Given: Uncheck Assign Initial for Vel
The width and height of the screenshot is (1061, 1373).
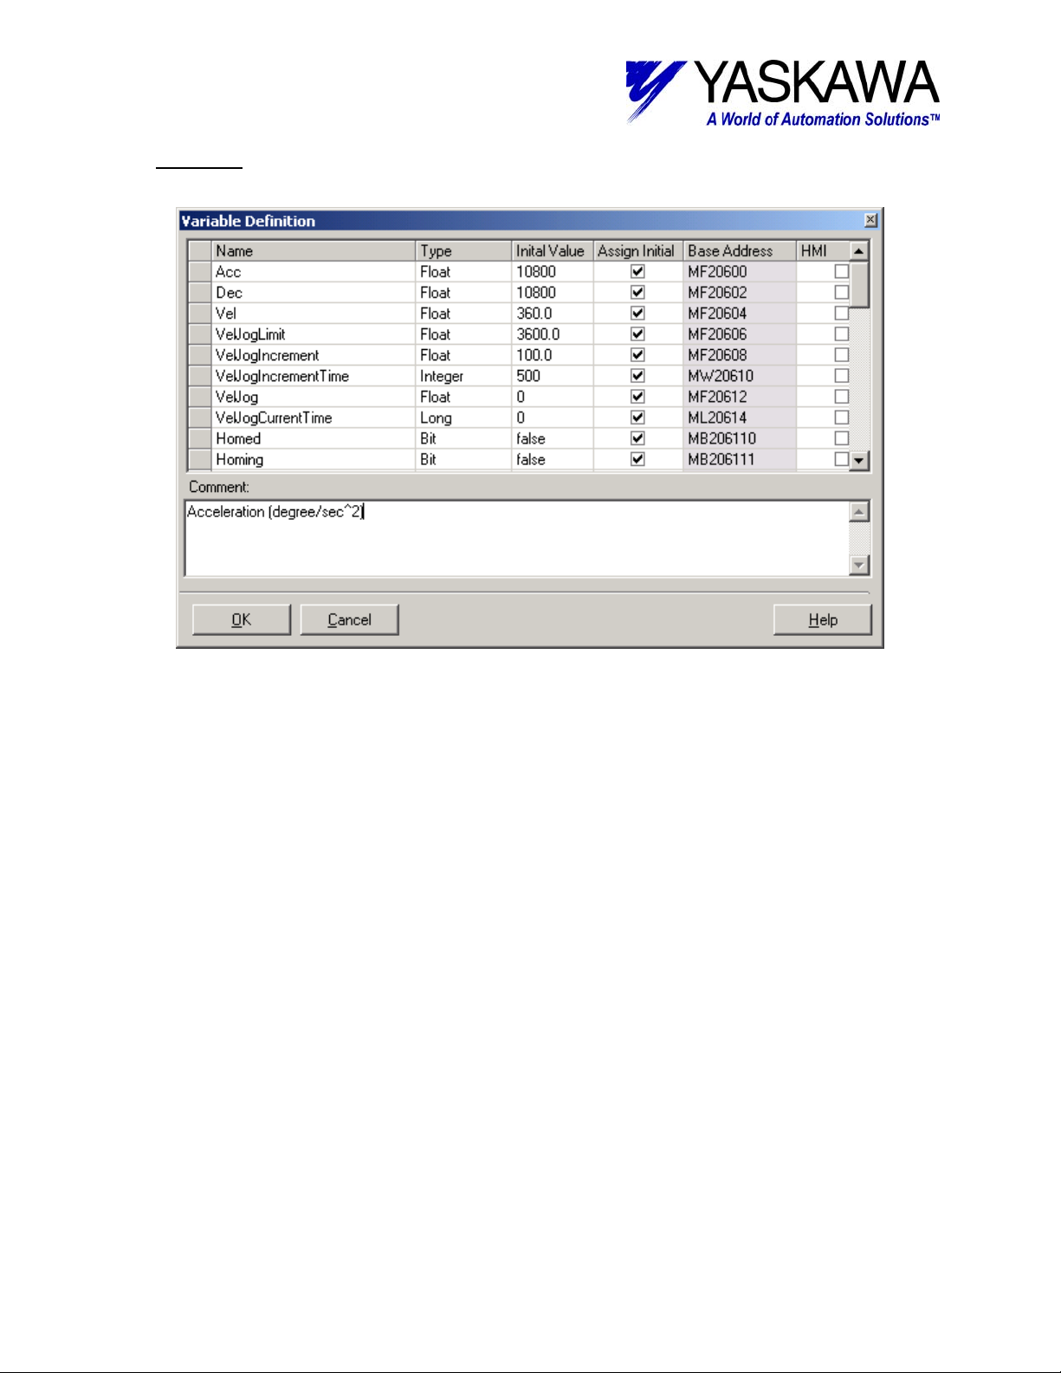Looking at the screenshot, I should click(x=637, y=313).
